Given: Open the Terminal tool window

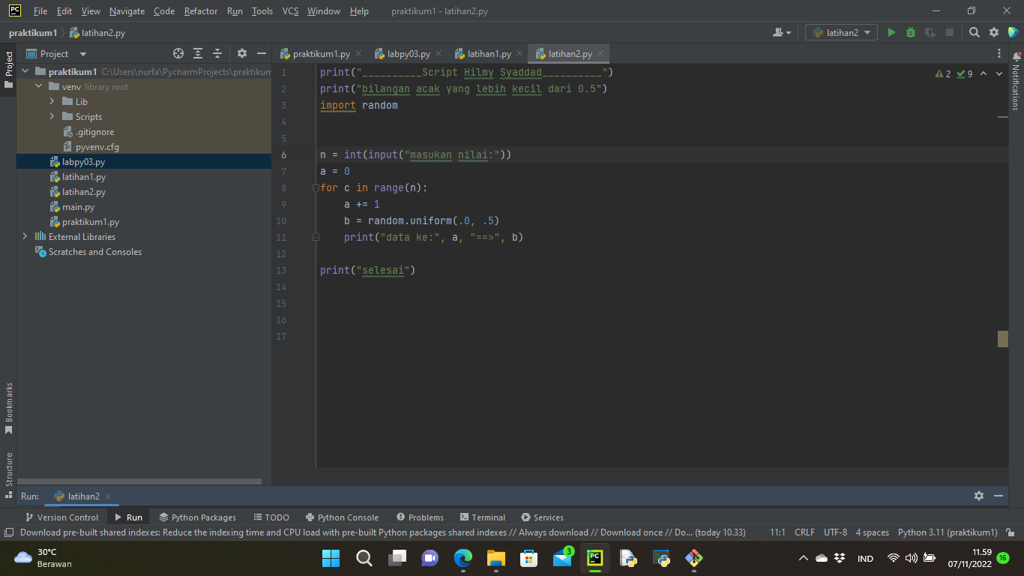Looking at the screenshot, I should click(483, 517).
